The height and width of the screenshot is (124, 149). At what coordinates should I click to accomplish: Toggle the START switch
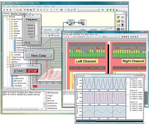(19, 71)
